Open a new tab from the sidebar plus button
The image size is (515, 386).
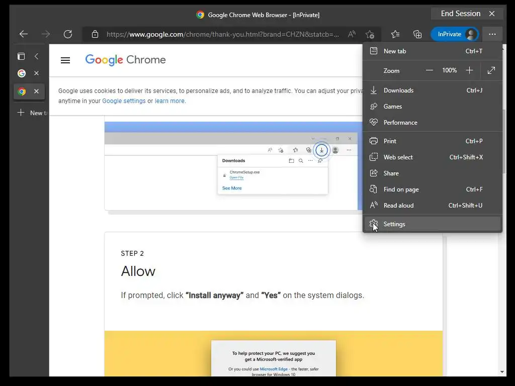[21, 113]
